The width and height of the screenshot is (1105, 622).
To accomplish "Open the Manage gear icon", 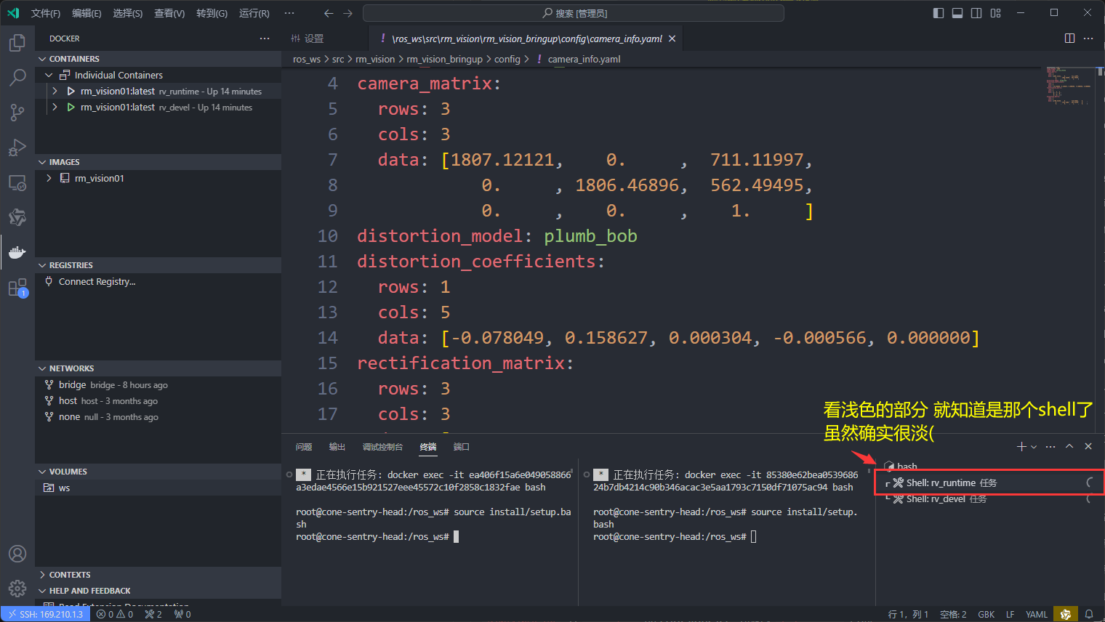I will 17,589.
